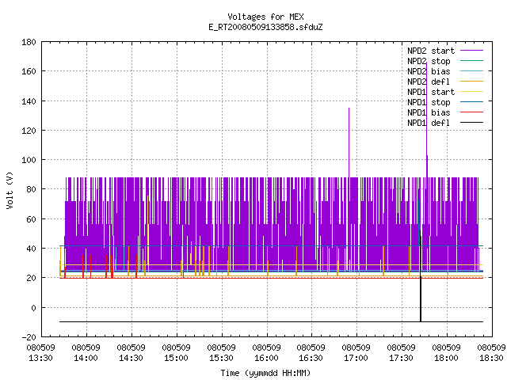Click the y-axis tick value 100
Screen dimensions: 507x380
point(29,160)
